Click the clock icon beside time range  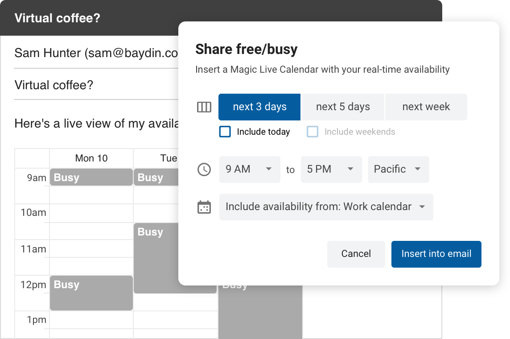pos(204,169)
